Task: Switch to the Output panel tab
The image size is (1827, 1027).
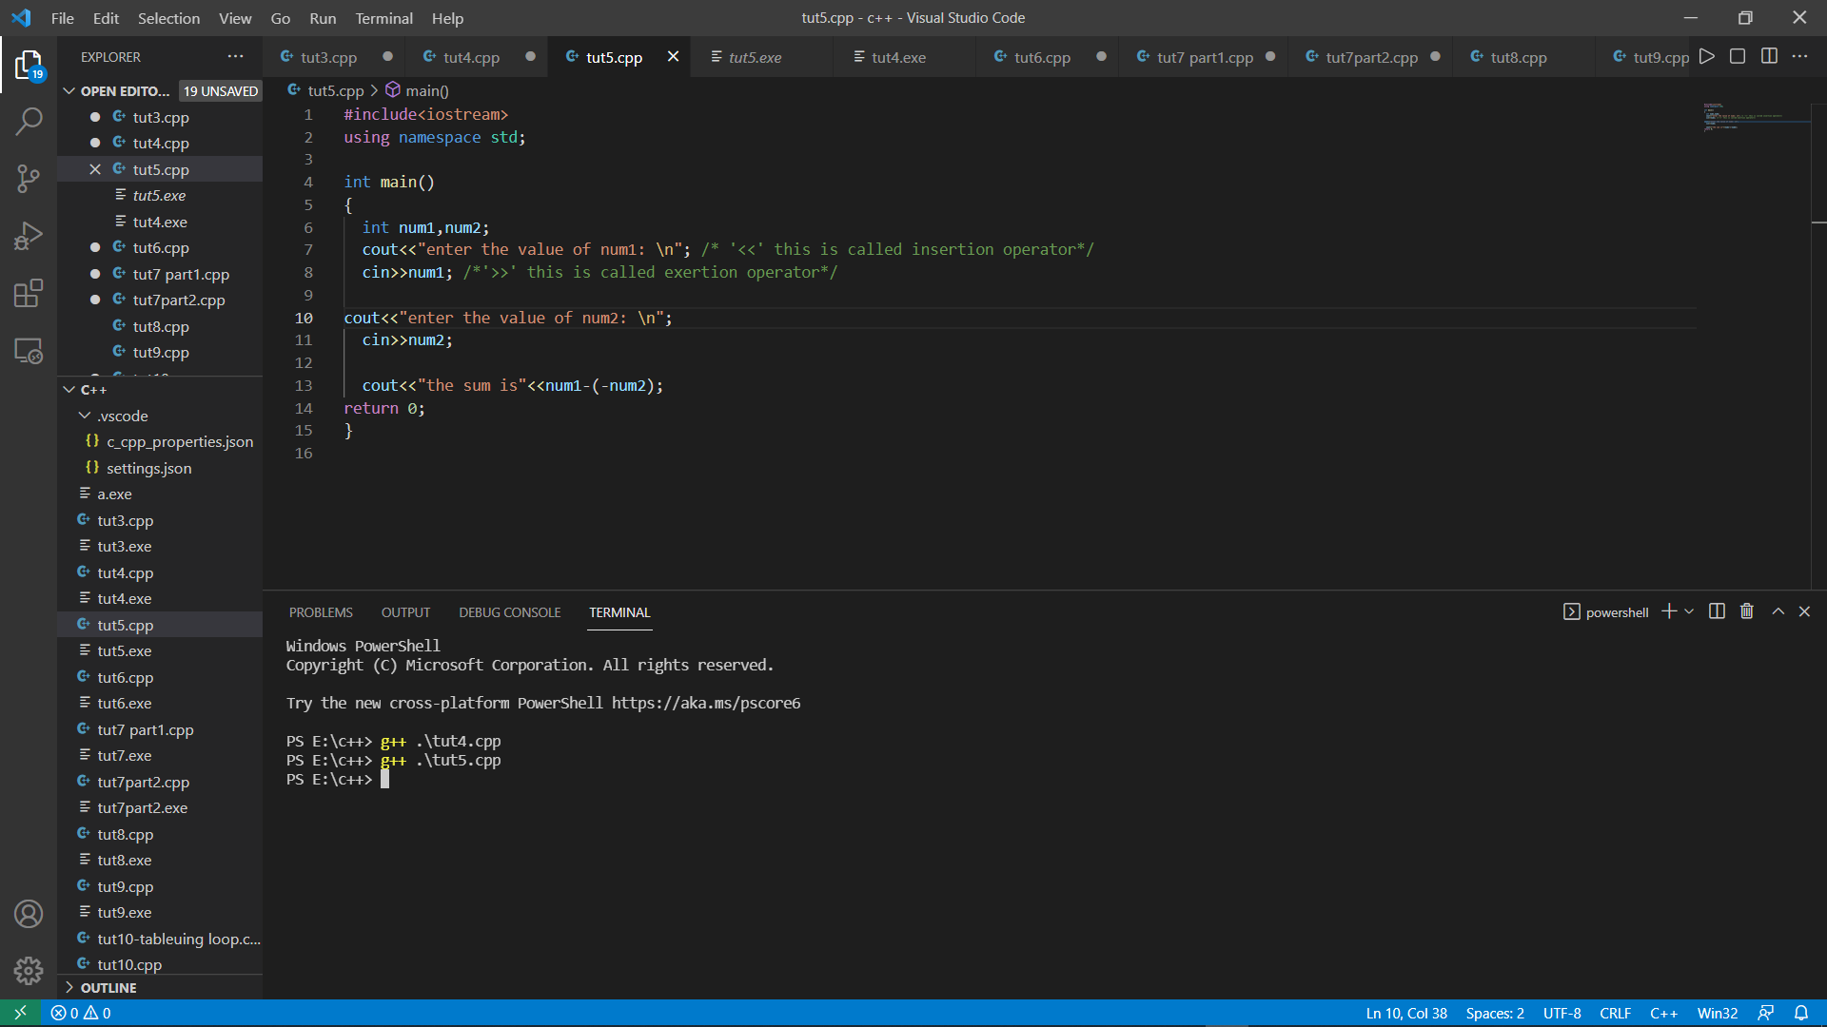Action: (405, 612)
